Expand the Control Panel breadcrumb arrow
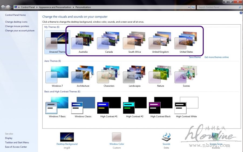The image size is (243, 152). pyautogui.click(x=37, y=7)
